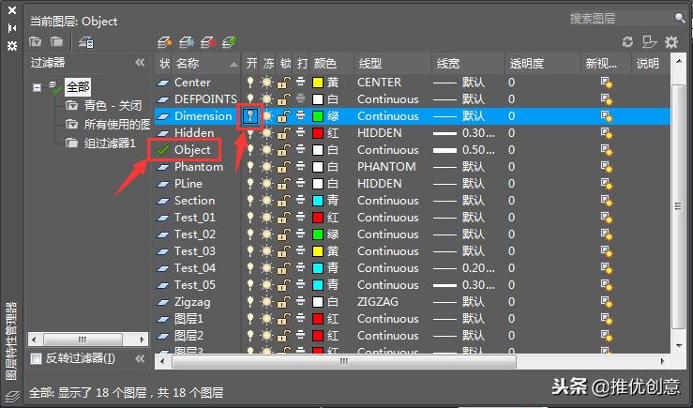Image resolution: width=693 pixels, height=408 pixels.
Task: Check the 反转过滤器(I) checkbox
Action: [x=36, y=358]
